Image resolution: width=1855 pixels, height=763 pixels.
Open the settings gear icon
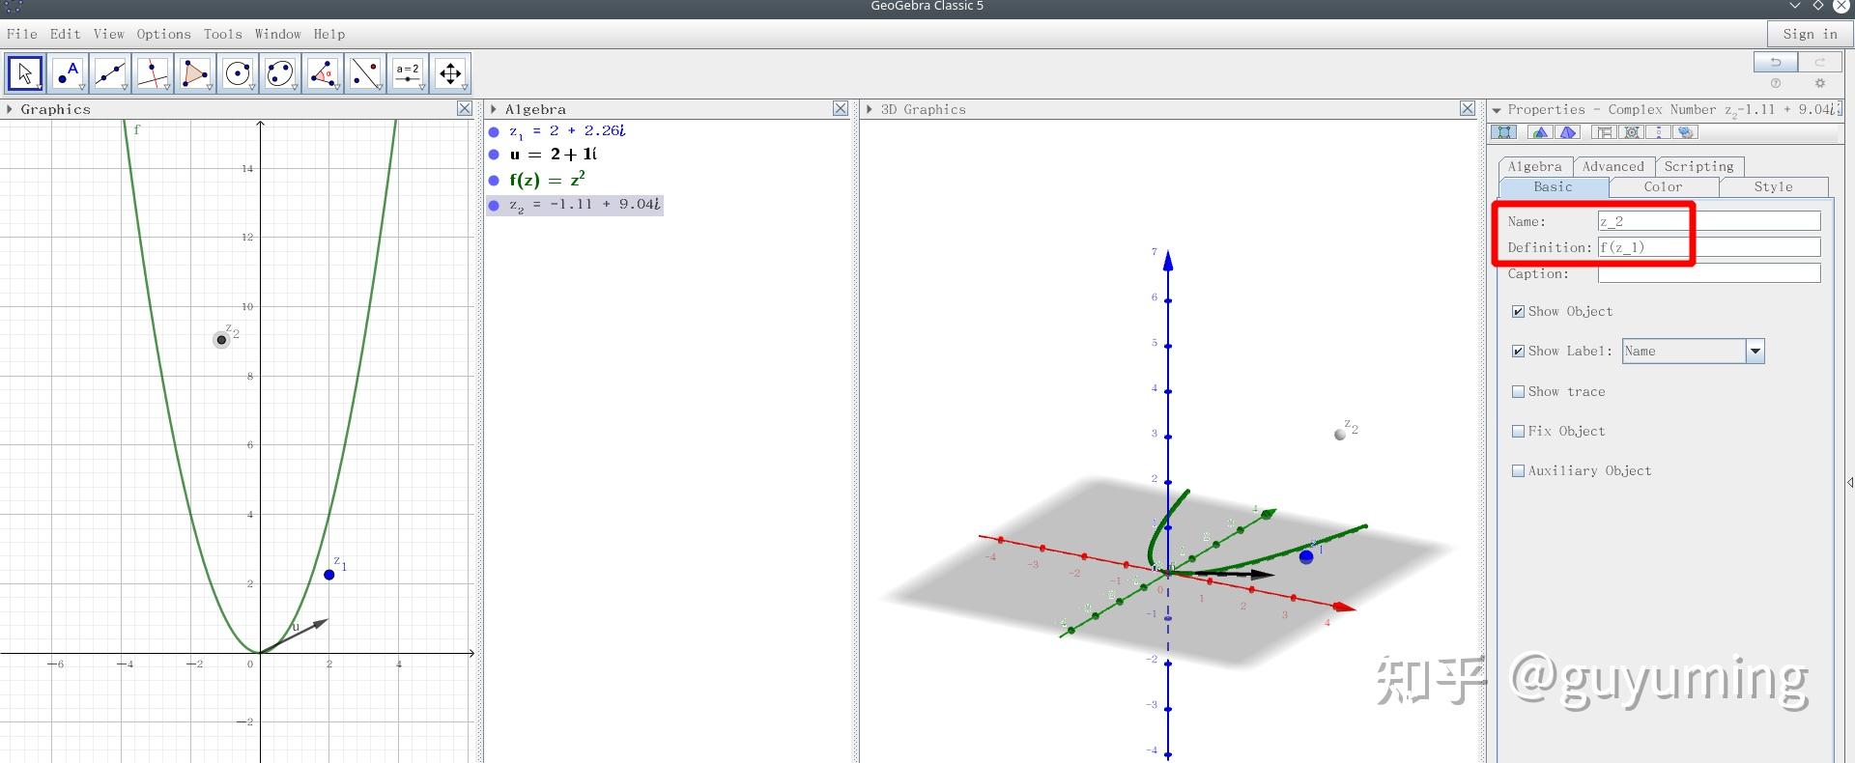coord(1820,83)
